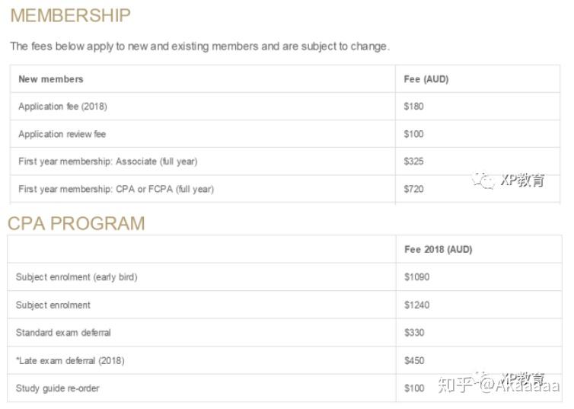Select Subject enrolment (early bird) row
The image size is (574, 409).
coord(76,277)
